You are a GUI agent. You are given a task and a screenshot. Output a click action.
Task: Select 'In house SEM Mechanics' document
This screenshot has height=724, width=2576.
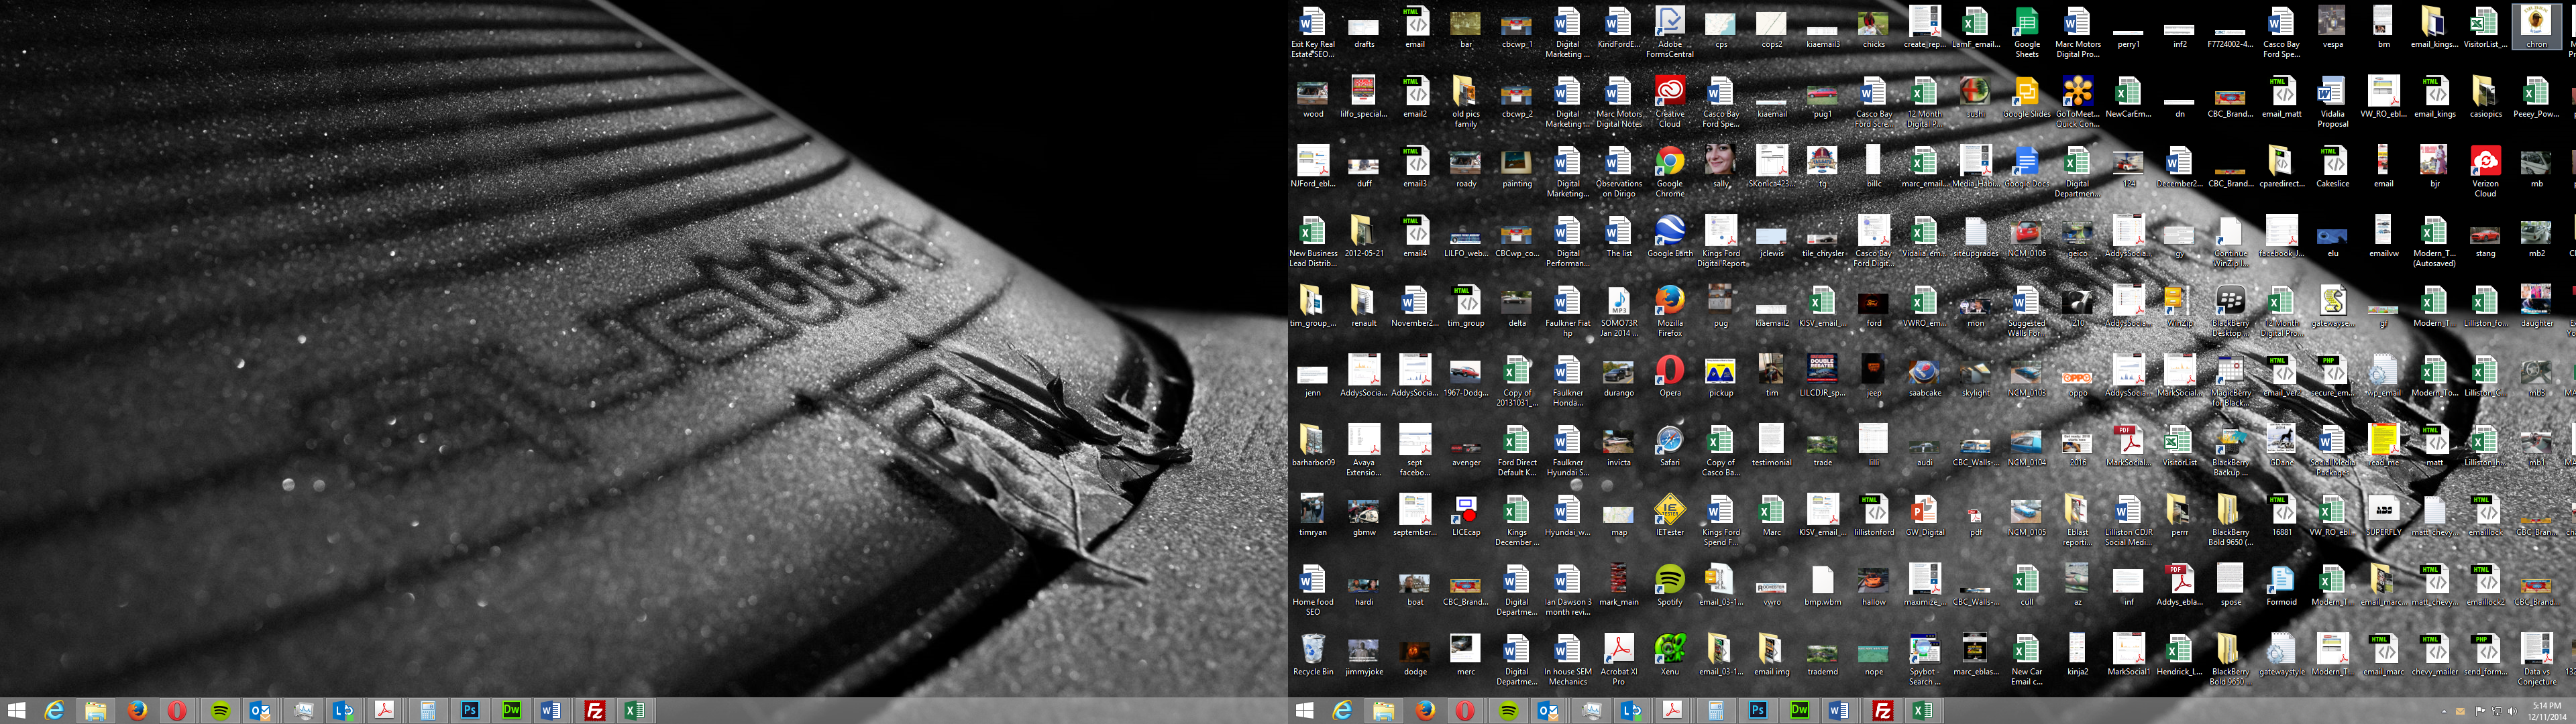pos(1567,660)
